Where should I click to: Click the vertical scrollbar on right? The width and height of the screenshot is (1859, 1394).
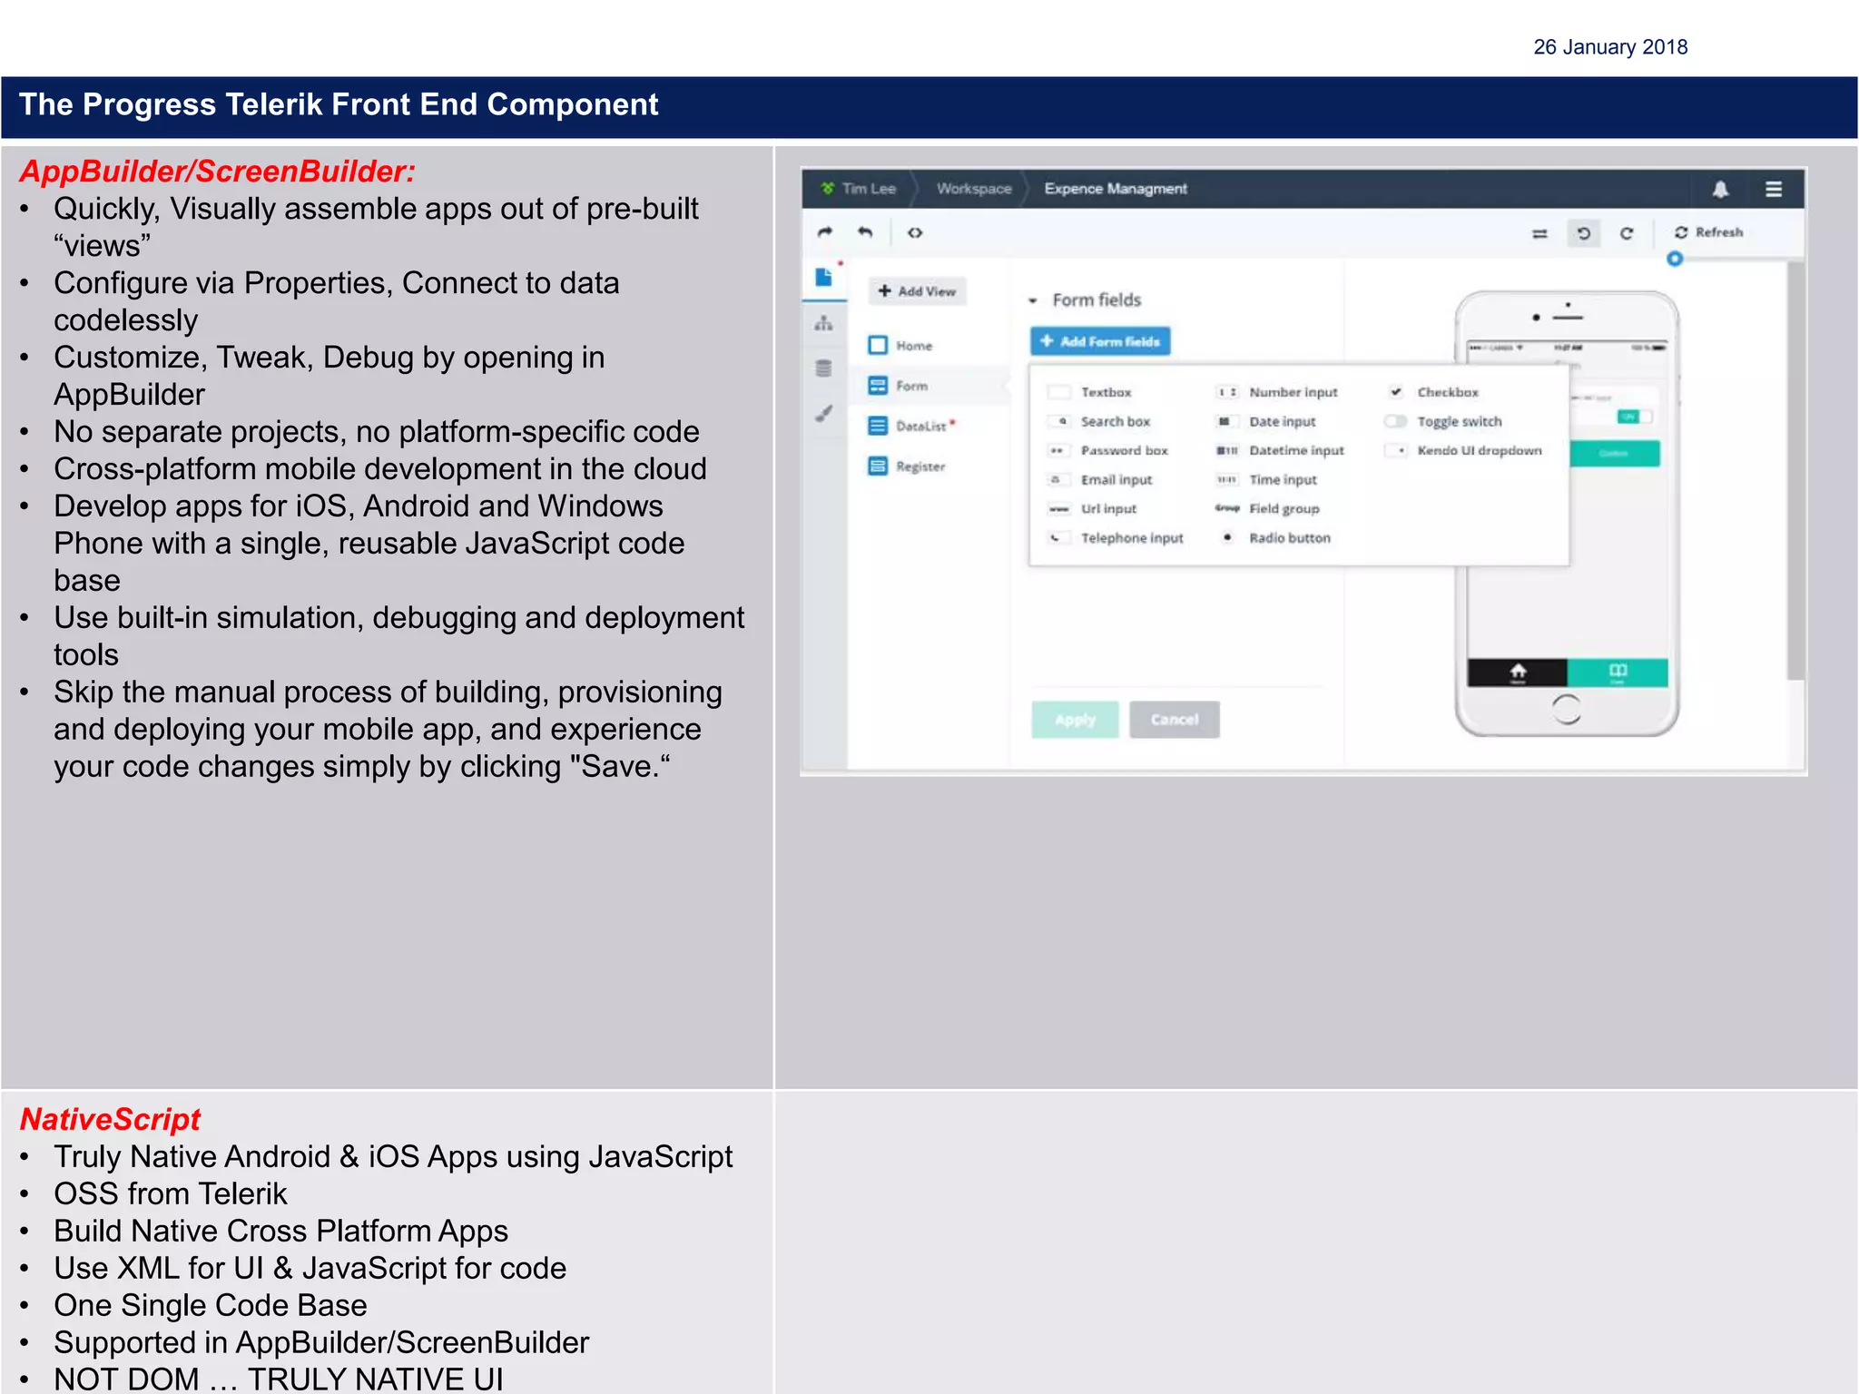click(x=1795, y=470)
